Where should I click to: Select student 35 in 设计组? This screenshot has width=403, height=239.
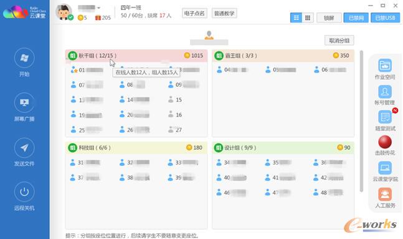pos(278,163)
